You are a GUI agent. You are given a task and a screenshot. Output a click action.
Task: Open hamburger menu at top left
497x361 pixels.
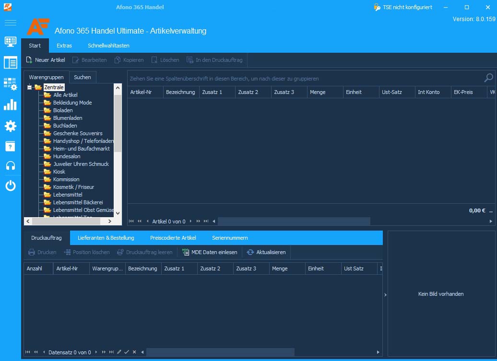[x=10, y=23]
